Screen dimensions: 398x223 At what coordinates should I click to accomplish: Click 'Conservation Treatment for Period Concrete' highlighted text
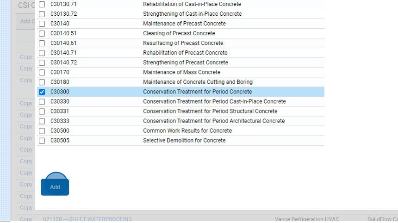(198, 92)
